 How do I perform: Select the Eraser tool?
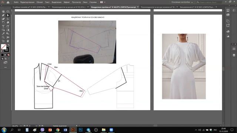8,23
